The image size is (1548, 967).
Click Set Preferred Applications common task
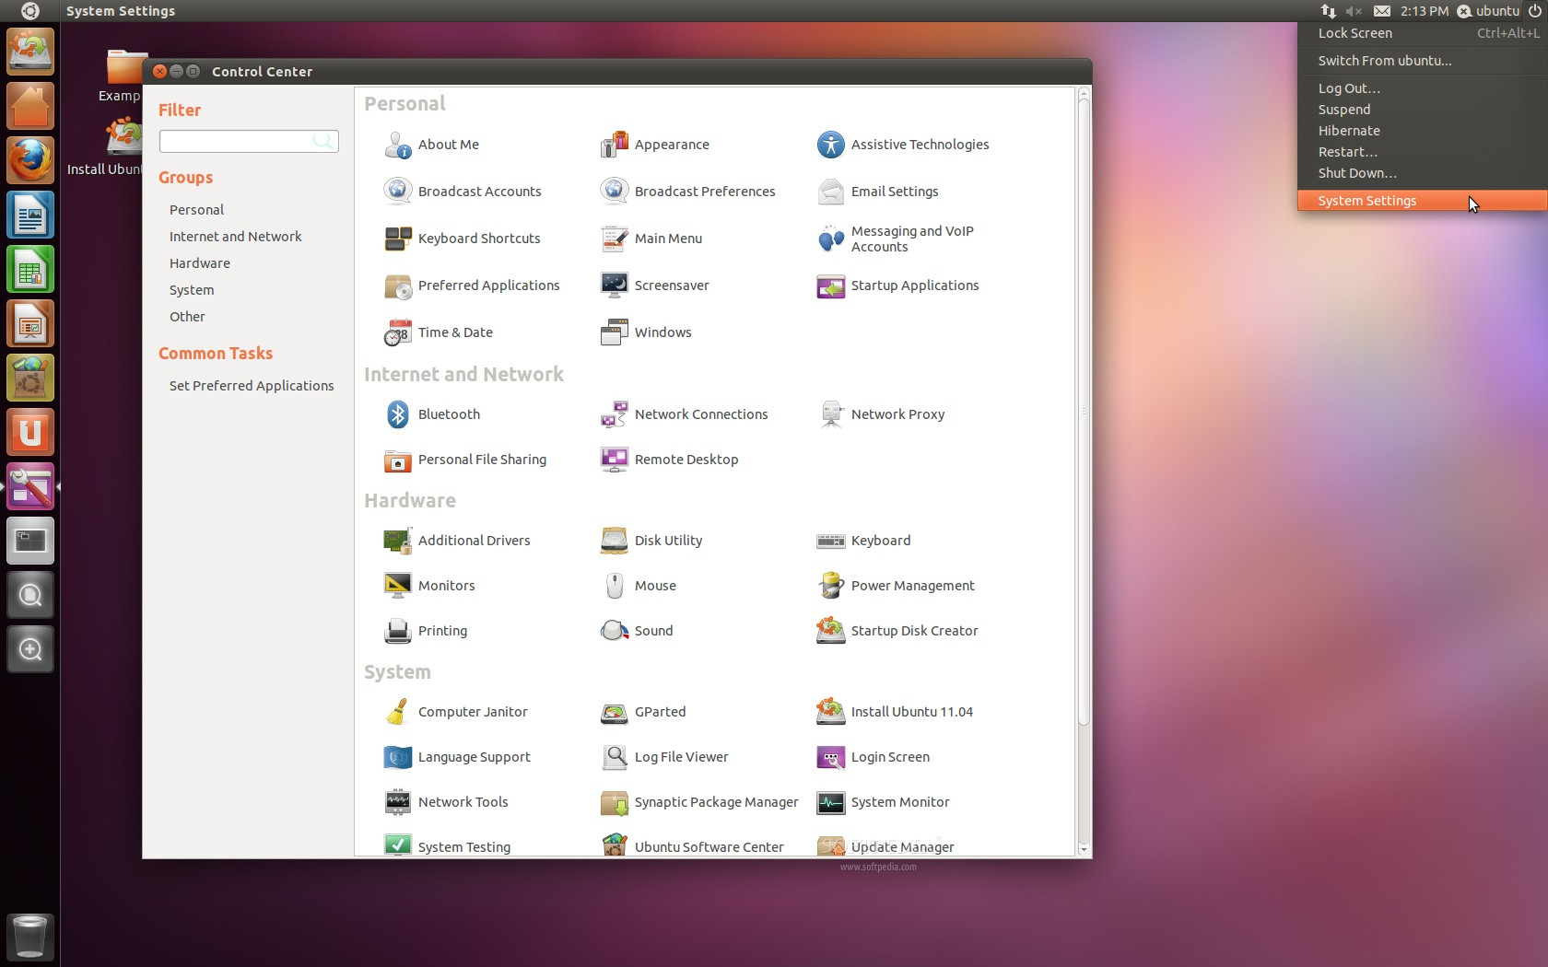[252, 386]
